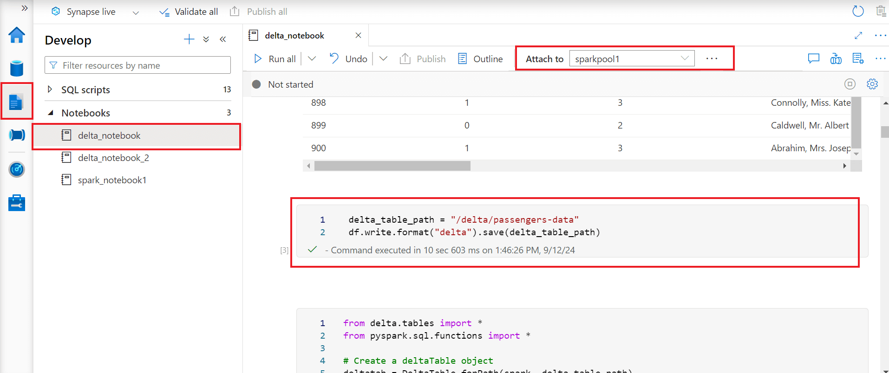Expand the SQL scripts tree node
Viewport: 889px width, 373px height.
50,89
